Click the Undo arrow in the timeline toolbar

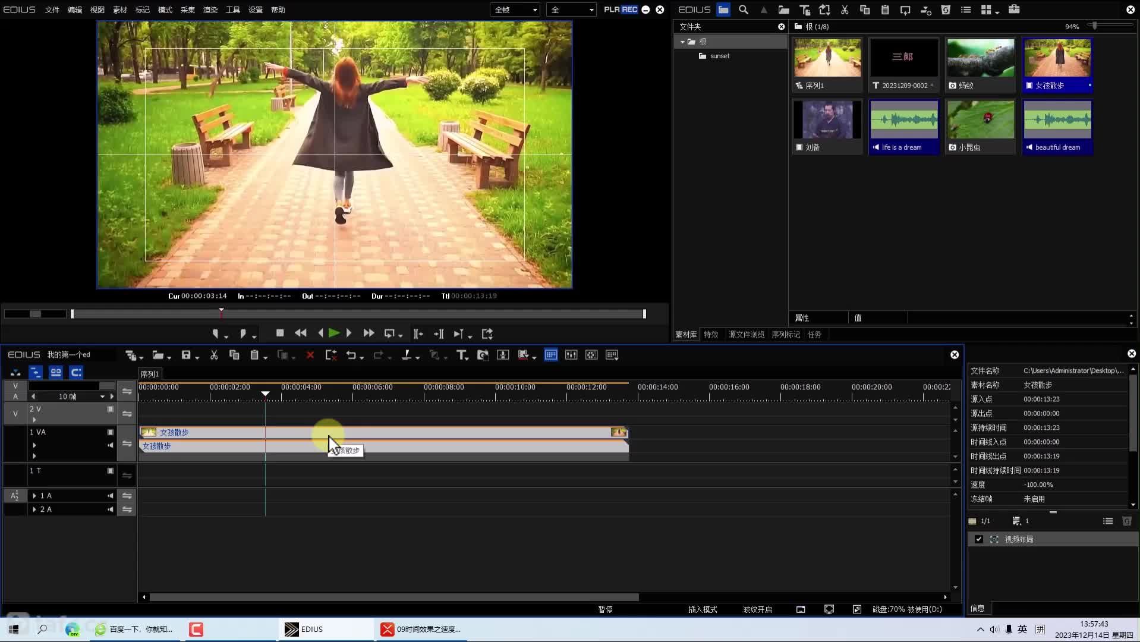click(351, 355)
